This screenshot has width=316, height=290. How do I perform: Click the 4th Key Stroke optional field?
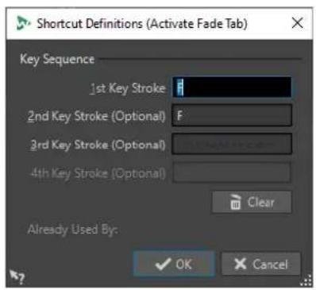click(x=232, y=172)
